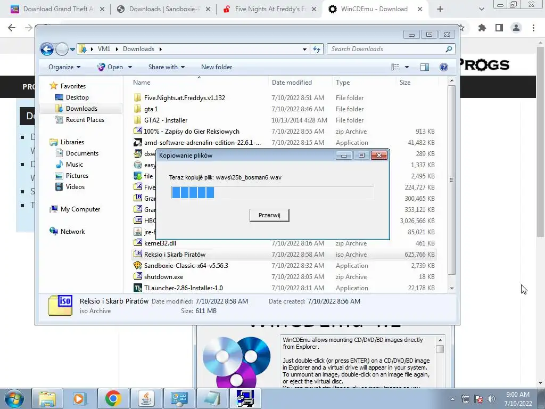Screen dimensions: 545x409
Task: Click the iso file icon in details pane
Action: (x=61, y=305)
